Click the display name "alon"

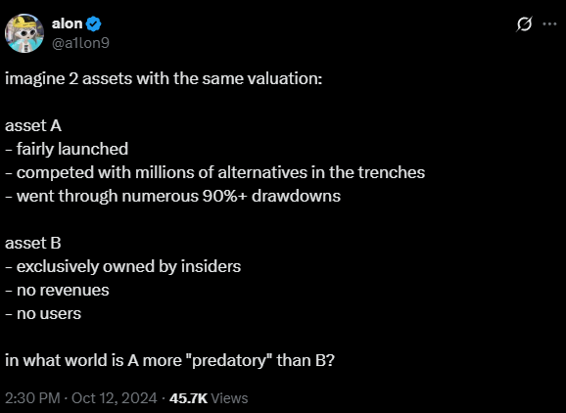click(x=68, y=23)
